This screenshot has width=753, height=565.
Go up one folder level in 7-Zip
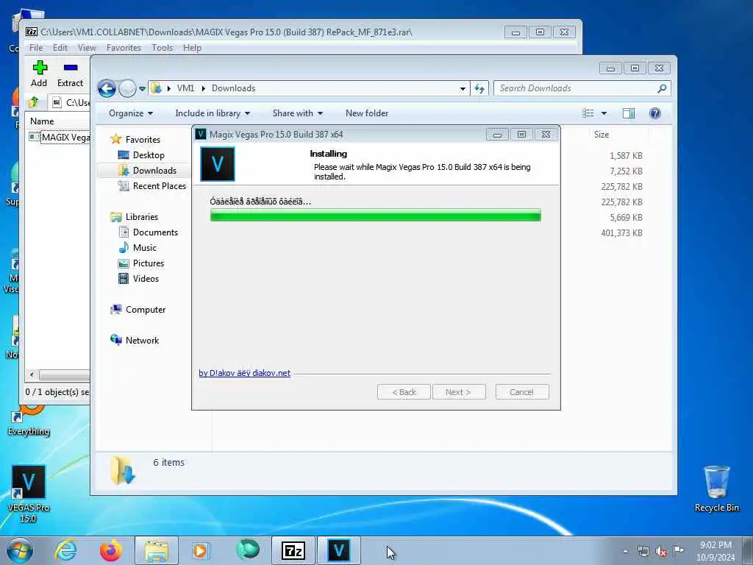click(x=34, y=102)
